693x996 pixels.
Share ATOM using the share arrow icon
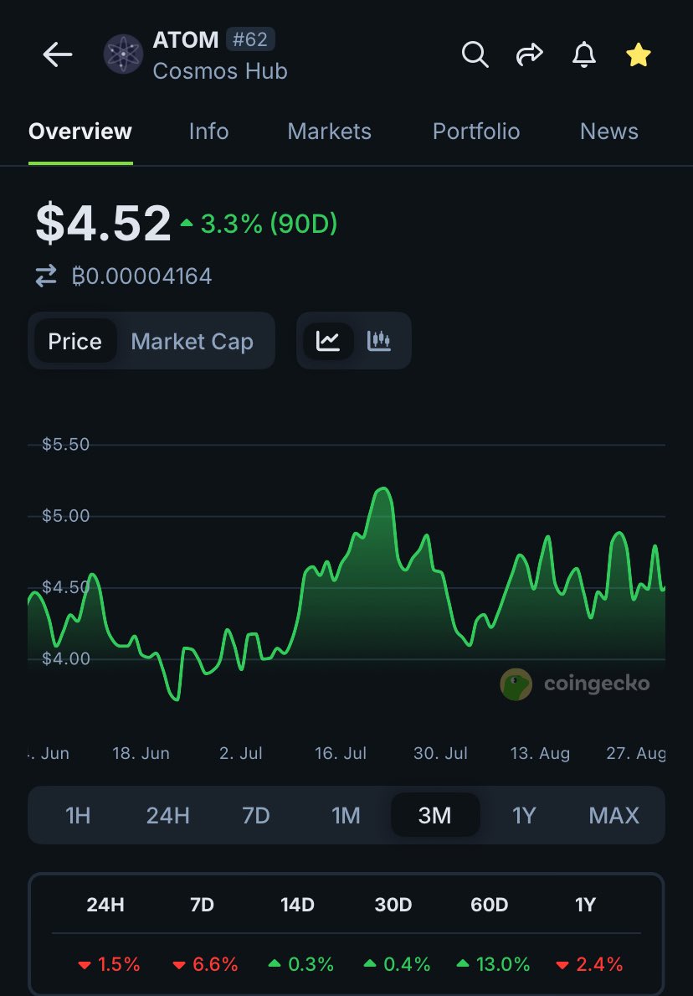(529, 54)
